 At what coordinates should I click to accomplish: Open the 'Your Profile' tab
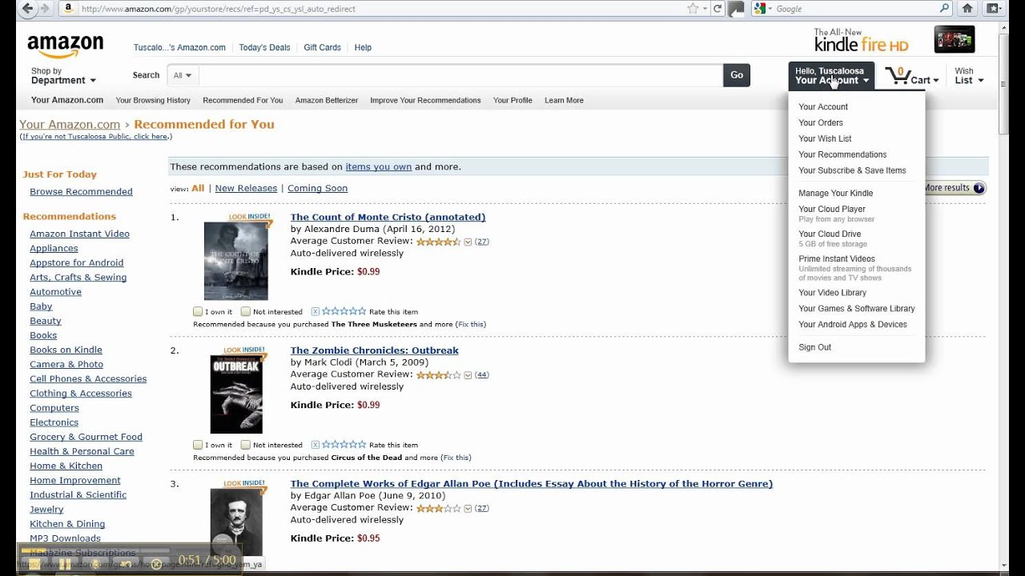512,100
